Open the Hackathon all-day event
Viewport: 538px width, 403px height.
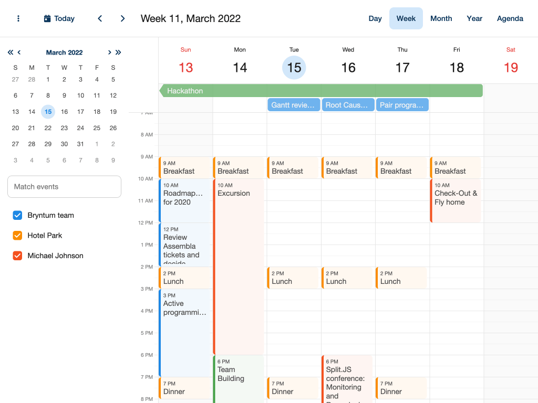[320, 91]
